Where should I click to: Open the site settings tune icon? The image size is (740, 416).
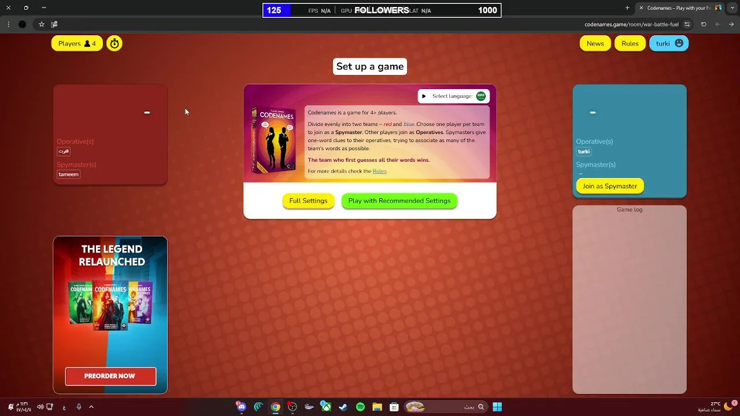tap(687, 24)
